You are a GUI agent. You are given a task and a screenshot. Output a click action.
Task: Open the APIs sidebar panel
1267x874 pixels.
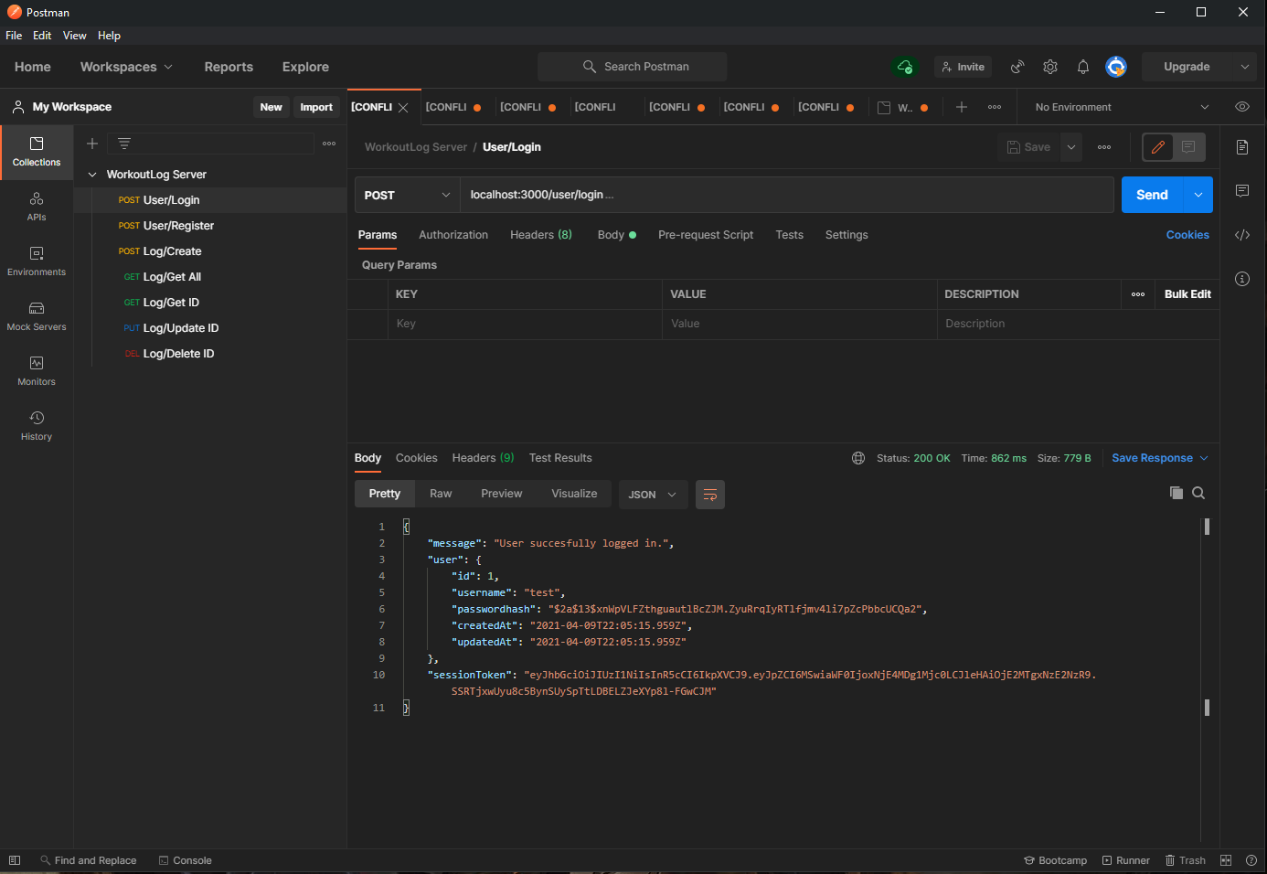coord(37,207)
